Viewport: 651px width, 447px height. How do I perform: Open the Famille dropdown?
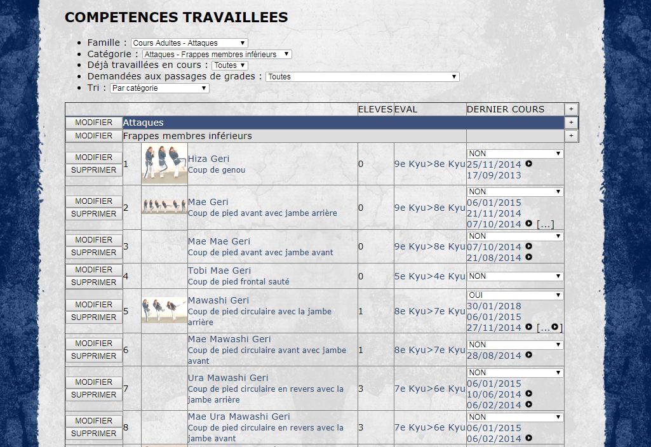[x=189, y=43]
